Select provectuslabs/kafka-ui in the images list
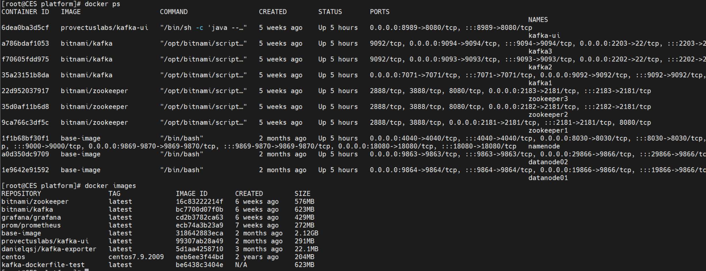 point(45,241)
